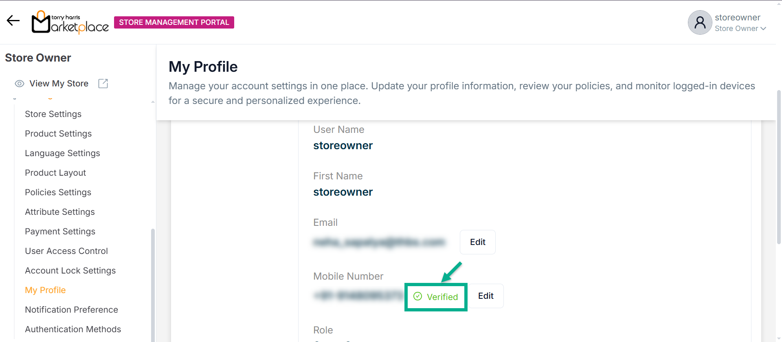Expand the Store Owner role dropdown chevron
The image size is (782, 342).
[x=763, y=29]
